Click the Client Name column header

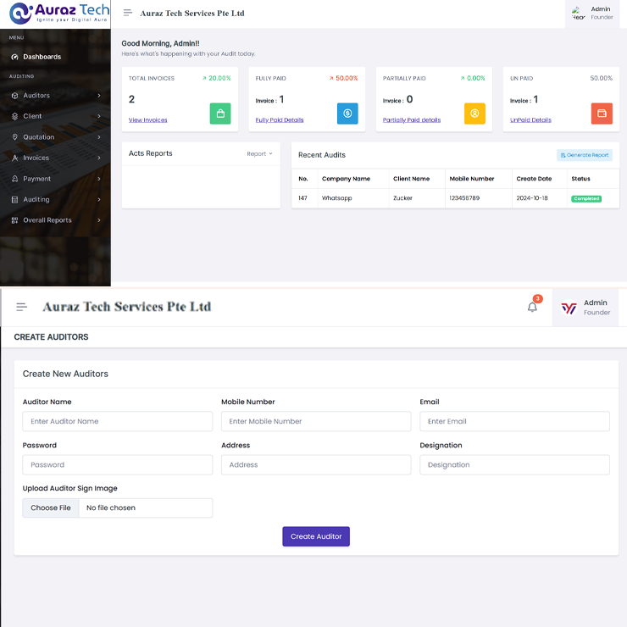[411, 179]
